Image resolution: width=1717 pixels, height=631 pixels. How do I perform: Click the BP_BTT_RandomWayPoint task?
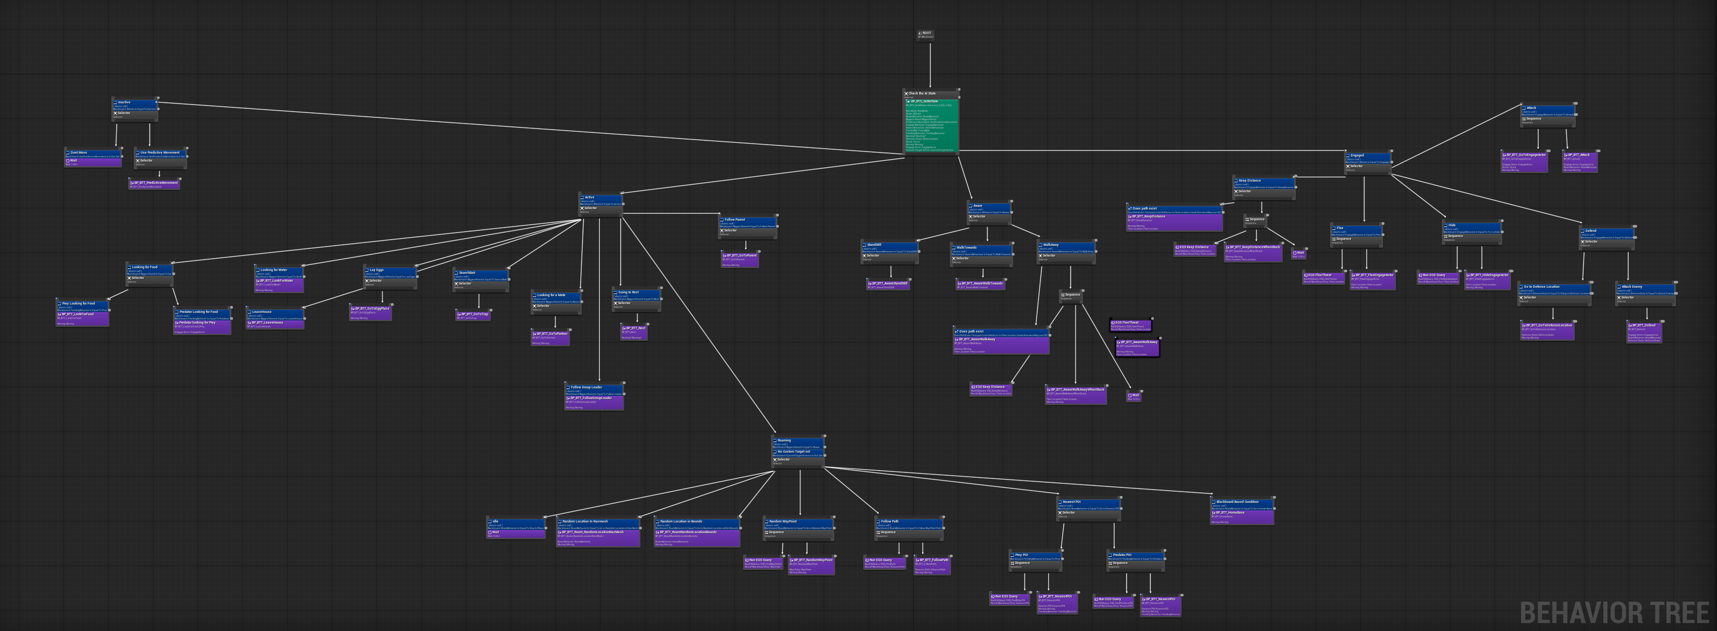point(812,566)
